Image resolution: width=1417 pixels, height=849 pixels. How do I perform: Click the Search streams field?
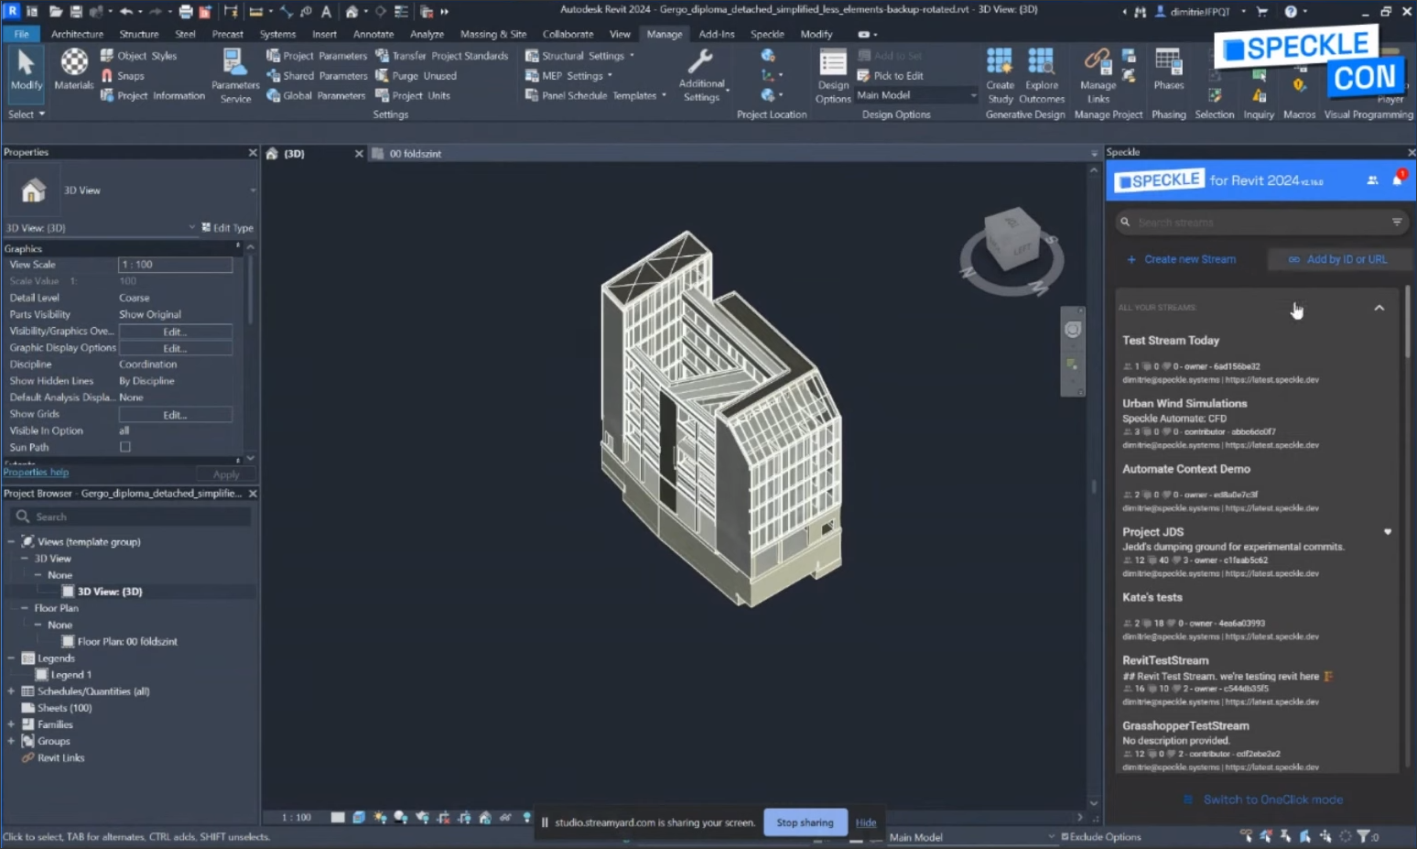click(1261, 222)
